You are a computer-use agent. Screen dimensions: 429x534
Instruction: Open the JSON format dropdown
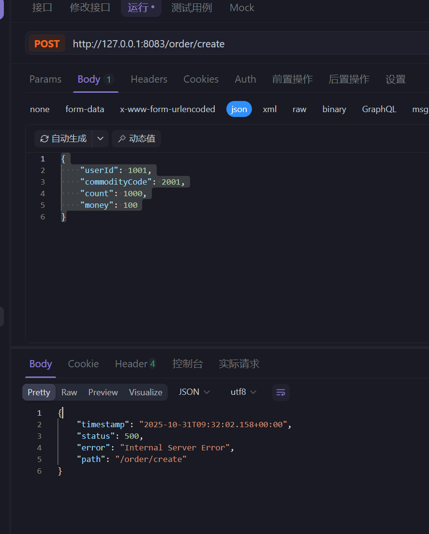pyautogui.click(x=194, y=392)
